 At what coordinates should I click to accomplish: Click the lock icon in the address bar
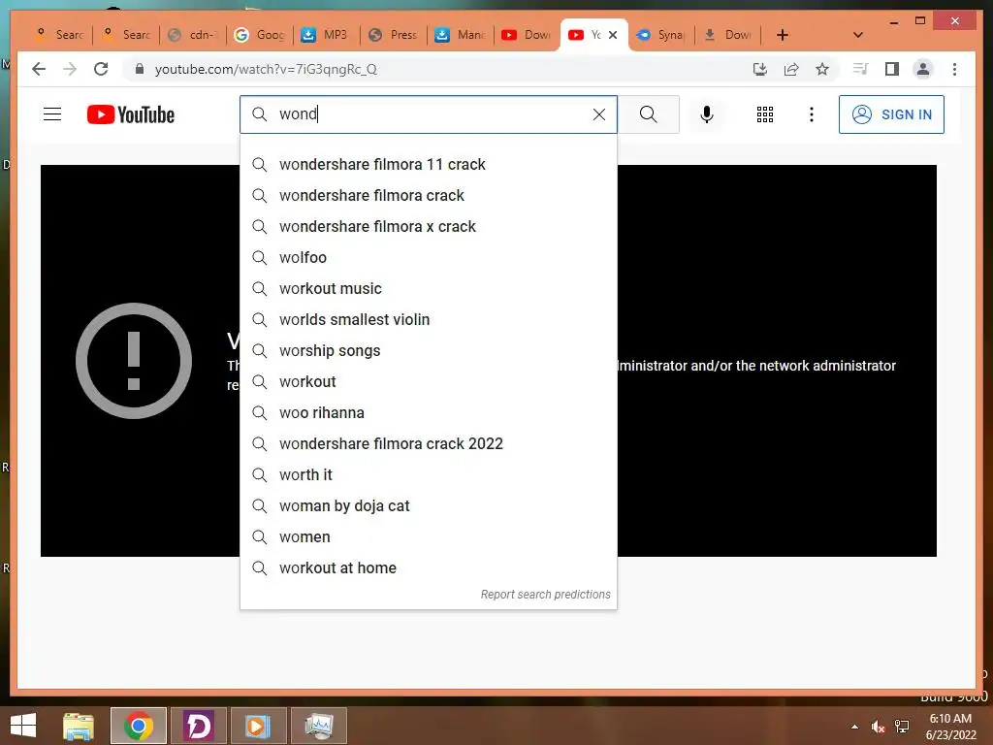pos(140,69)
